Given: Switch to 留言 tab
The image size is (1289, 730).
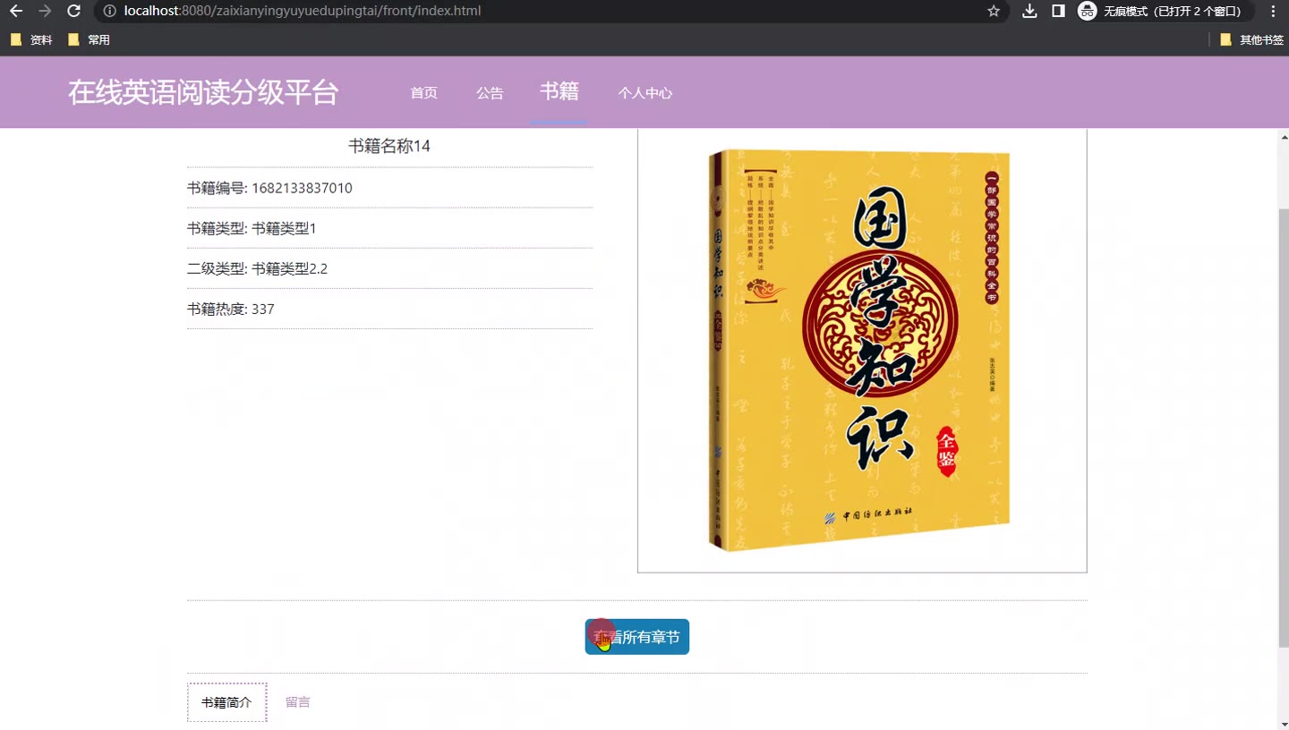Looking at the screenshot, I should pyautogui.click(x=298, y=702).
